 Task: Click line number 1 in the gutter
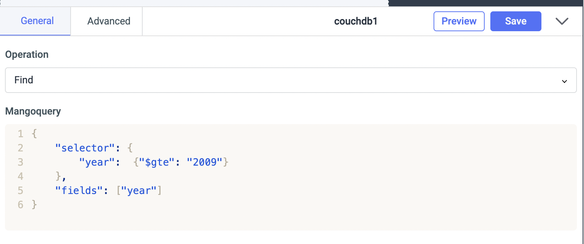21,134
